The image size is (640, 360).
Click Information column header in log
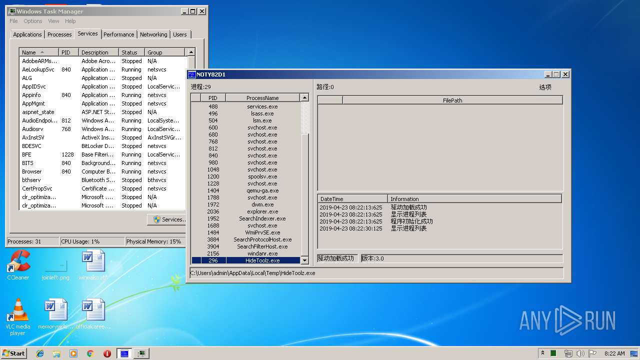(474, 199)
